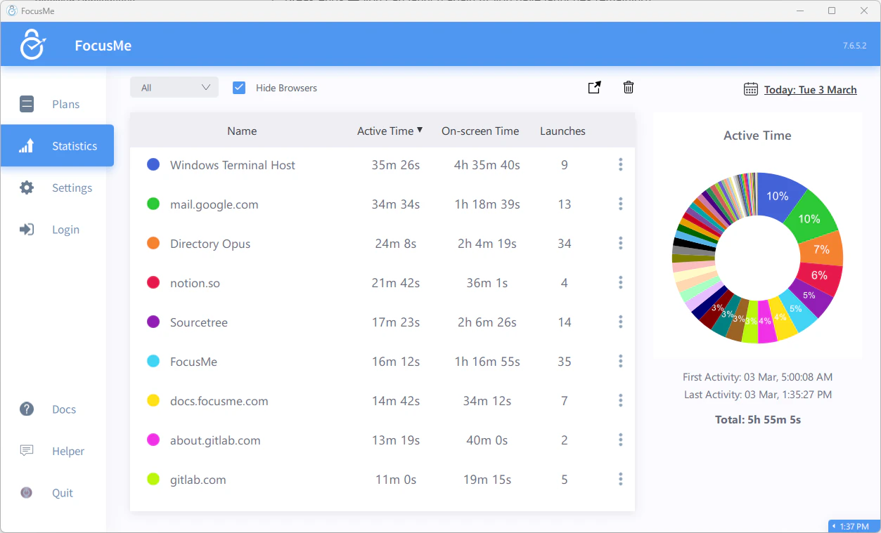881x533 pixels.
Task: Click the Helper chat bubble icon
Action: [x=27, y=451]
